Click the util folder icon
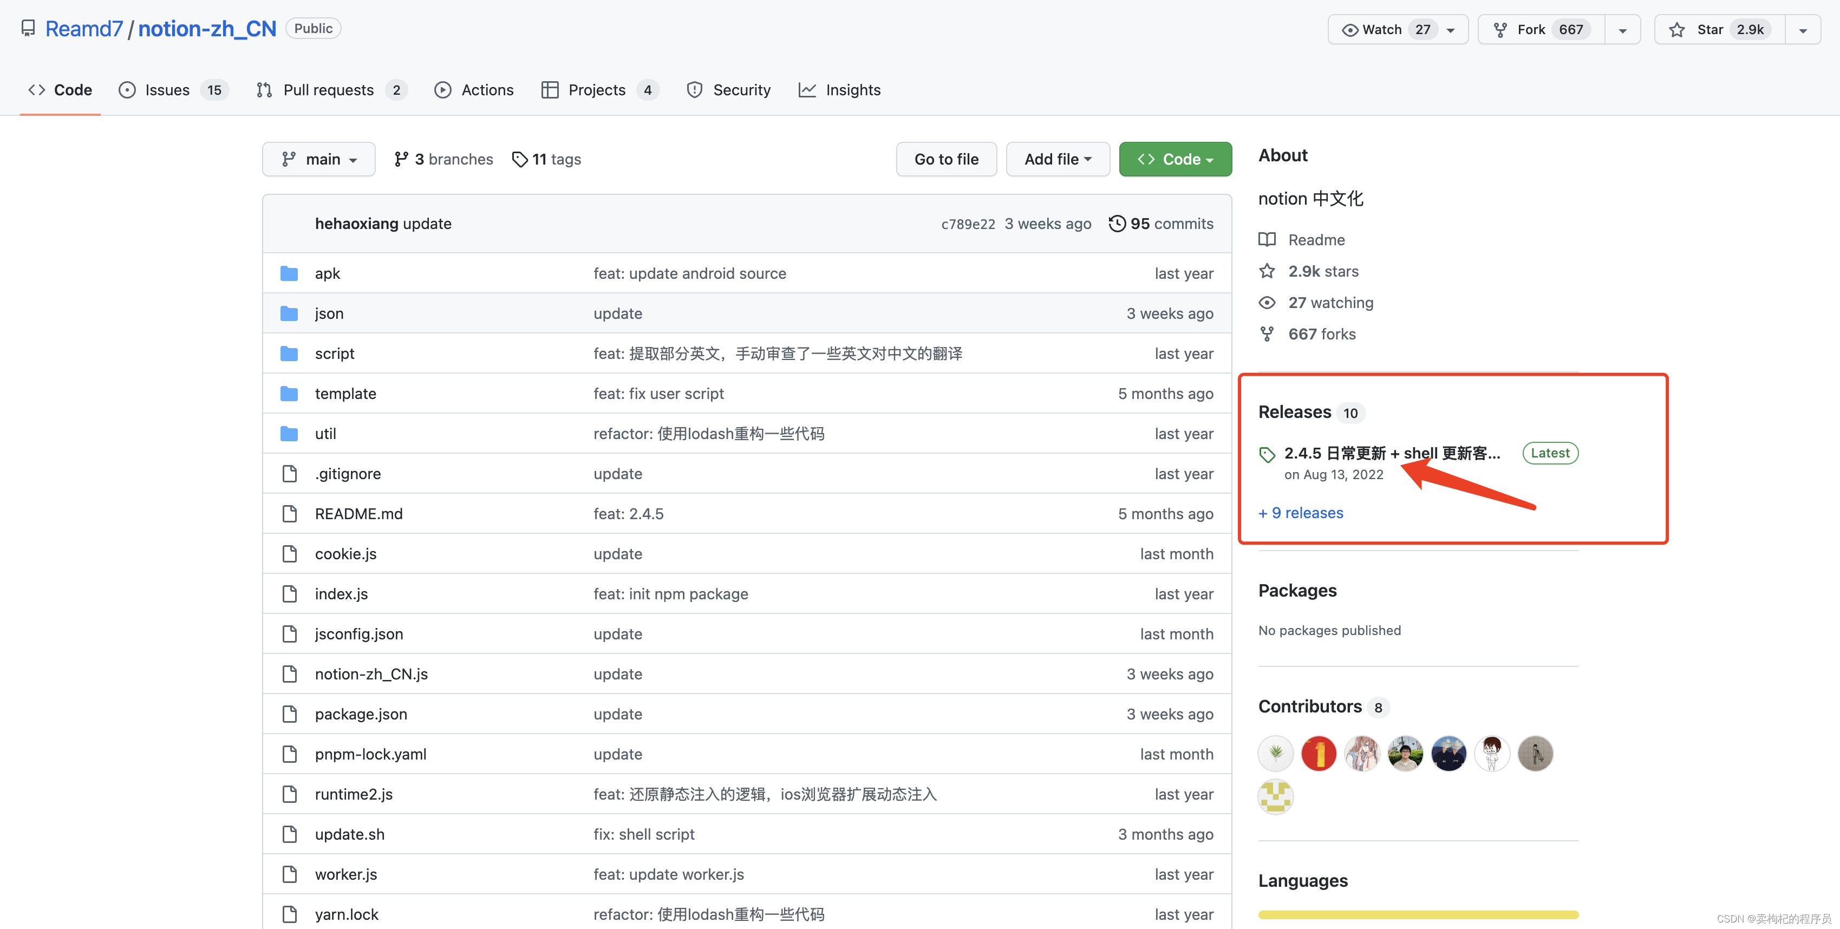 click(289, 434)
